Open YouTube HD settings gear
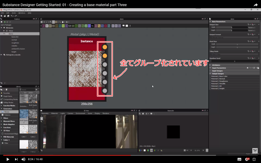Screen dimensions: 261x163 (x=247, y=159)
